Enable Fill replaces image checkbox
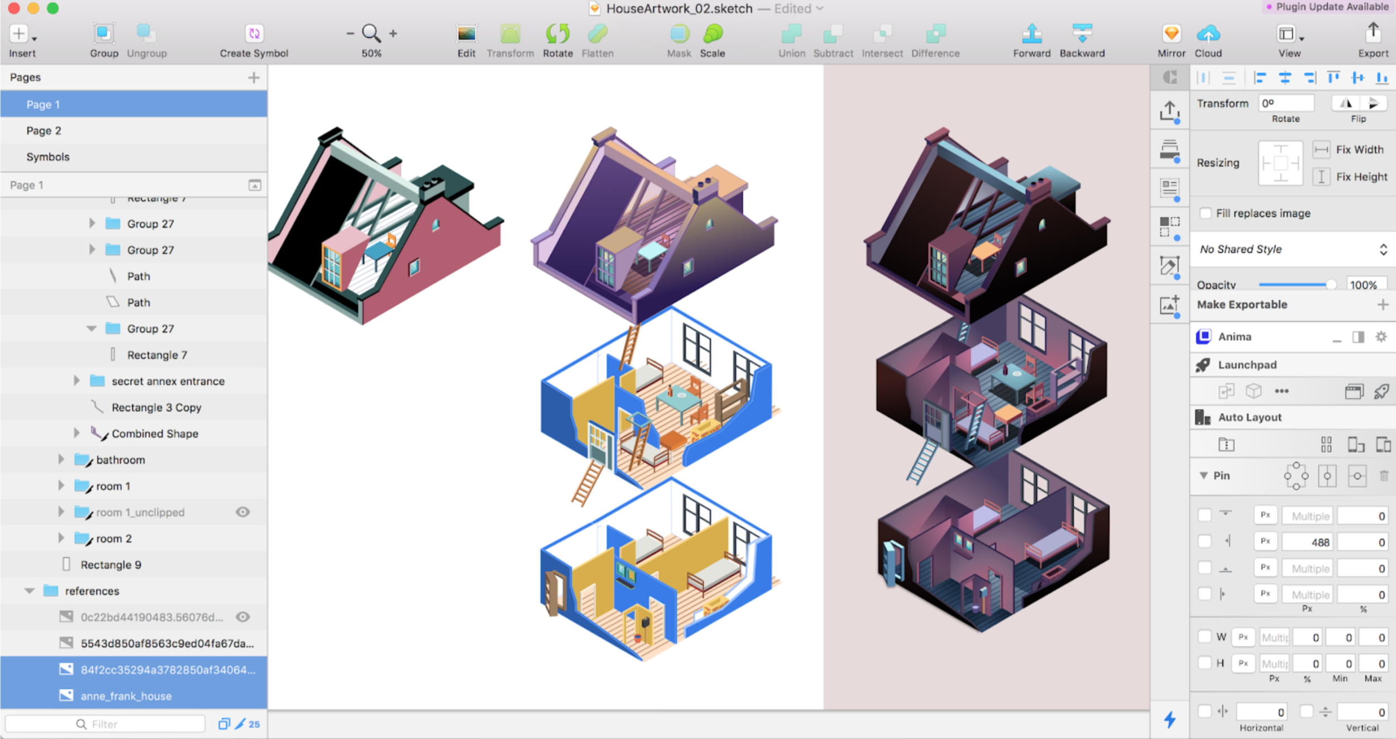This screenshot has height=739, width=1396. (1206, 213)
